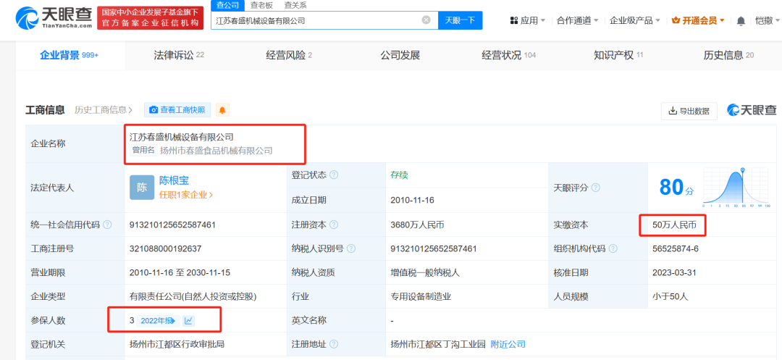
Task: Click approval date 2023-03-31
Action: tap(674, 273)
